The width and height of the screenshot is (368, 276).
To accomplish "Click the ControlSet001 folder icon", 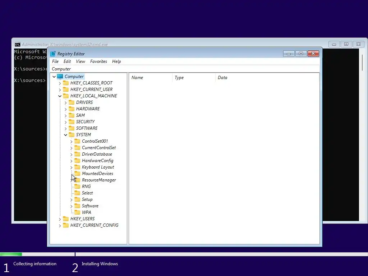I will [x=77, y=141].
